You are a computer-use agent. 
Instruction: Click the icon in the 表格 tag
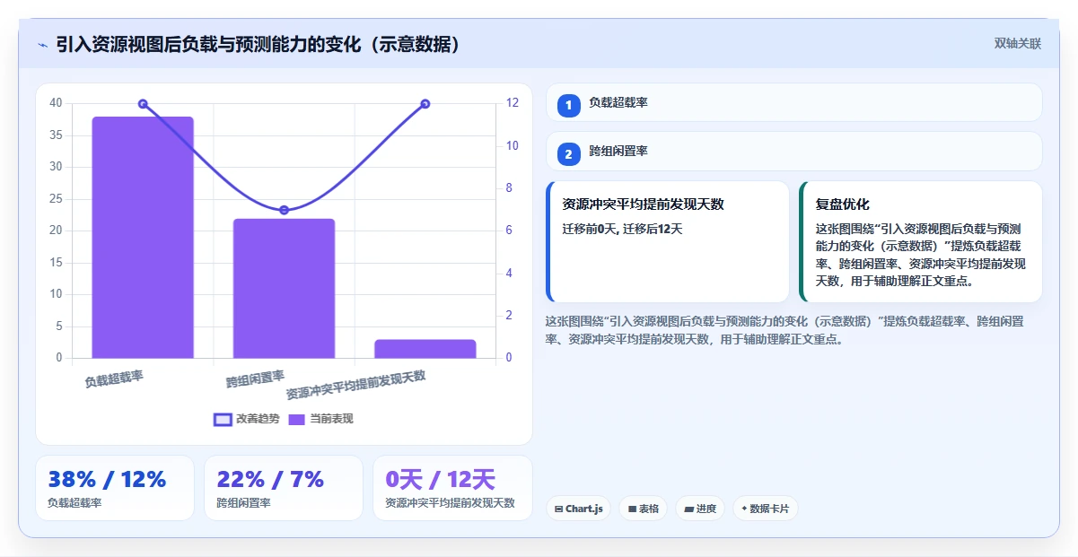coord(632,509)
